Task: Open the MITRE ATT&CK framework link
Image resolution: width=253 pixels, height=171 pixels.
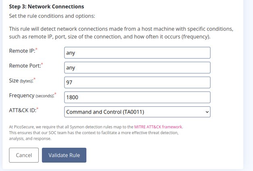Action: (x=159, y=127)
